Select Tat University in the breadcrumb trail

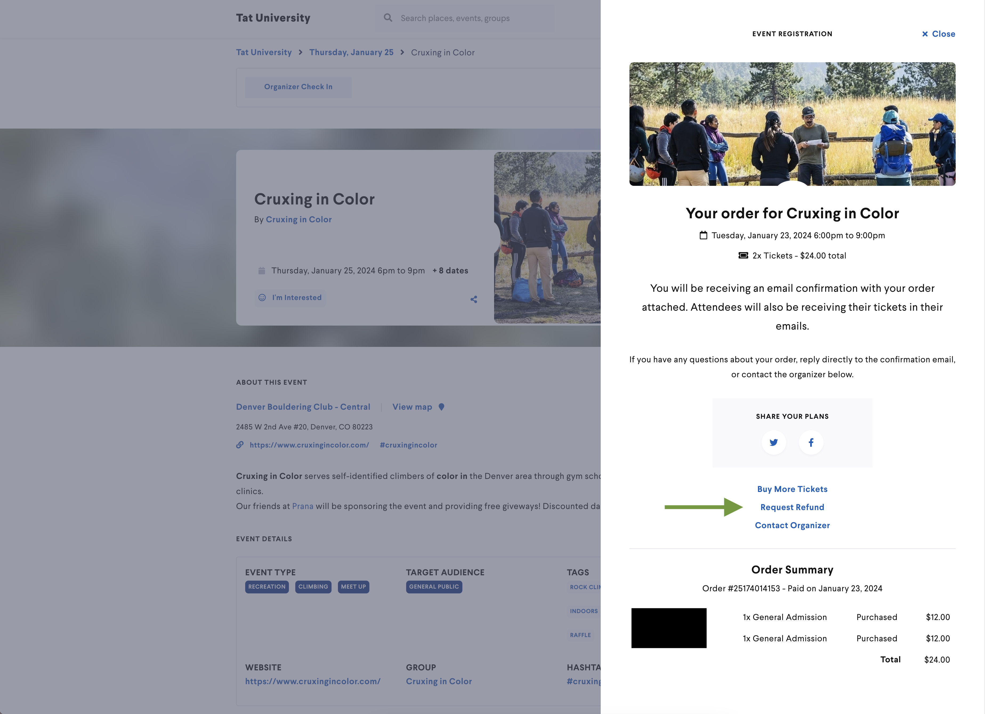[264, 52]
